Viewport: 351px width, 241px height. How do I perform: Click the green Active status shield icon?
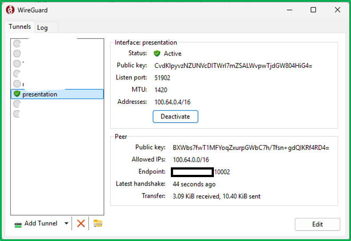coord(157,53)
